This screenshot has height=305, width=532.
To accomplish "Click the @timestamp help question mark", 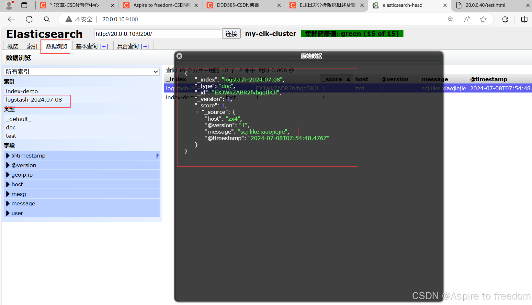I will 157,156.
